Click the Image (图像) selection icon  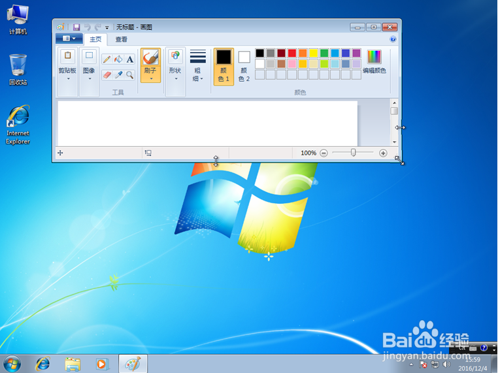pyautogui.click(x=90, y=56)
